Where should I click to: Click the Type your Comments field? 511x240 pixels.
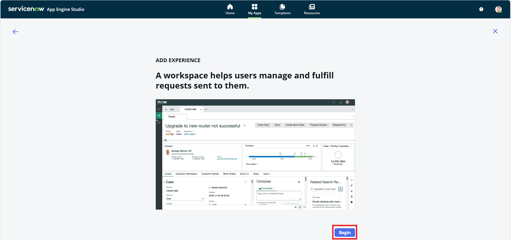click(279, 195)
